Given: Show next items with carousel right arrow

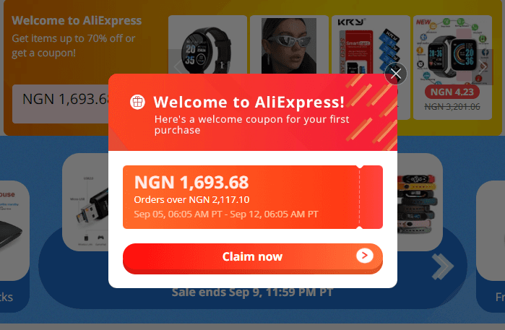Looking at the screenshot, I should pyautogui.click(x=483, y=67).
